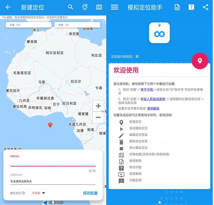Open the blue 使用教程 link
Screen dimensions: 214x205
pyautogui.click(x=153, y=108)
